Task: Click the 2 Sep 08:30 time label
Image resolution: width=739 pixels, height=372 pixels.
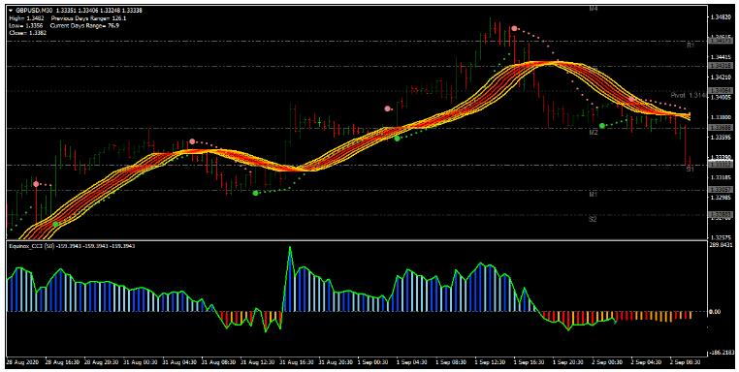Action: [686, 362]
